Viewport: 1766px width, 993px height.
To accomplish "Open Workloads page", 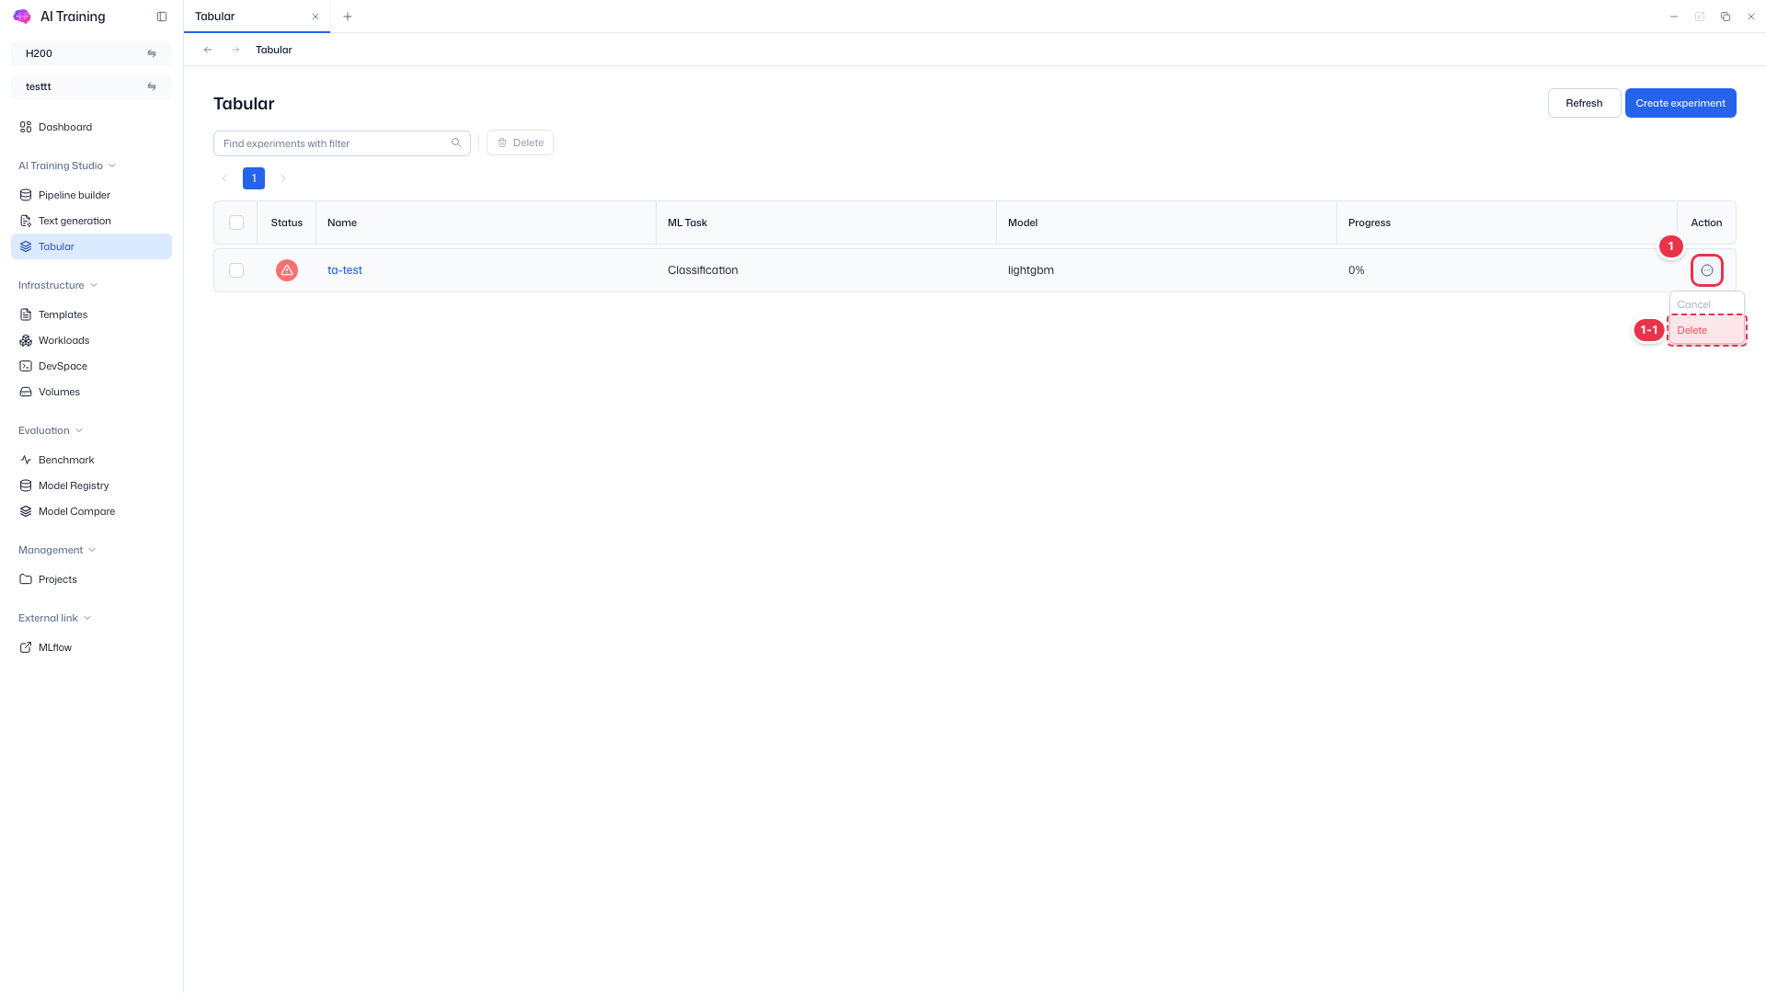I will pyautogui.click(x=91, y=340).
